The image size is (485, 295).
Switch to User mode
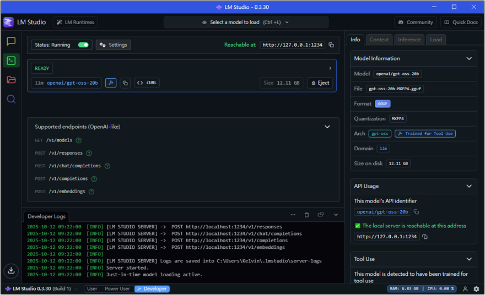pos(92,289)
